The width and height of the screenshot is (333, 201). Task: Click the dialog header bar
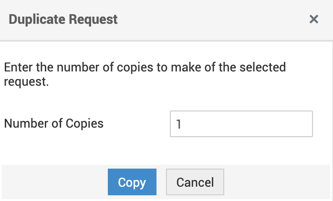pos(191,20)
